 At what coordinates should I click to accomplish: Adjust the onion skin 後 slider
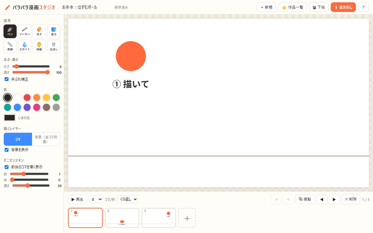click(x=29, y=180)
